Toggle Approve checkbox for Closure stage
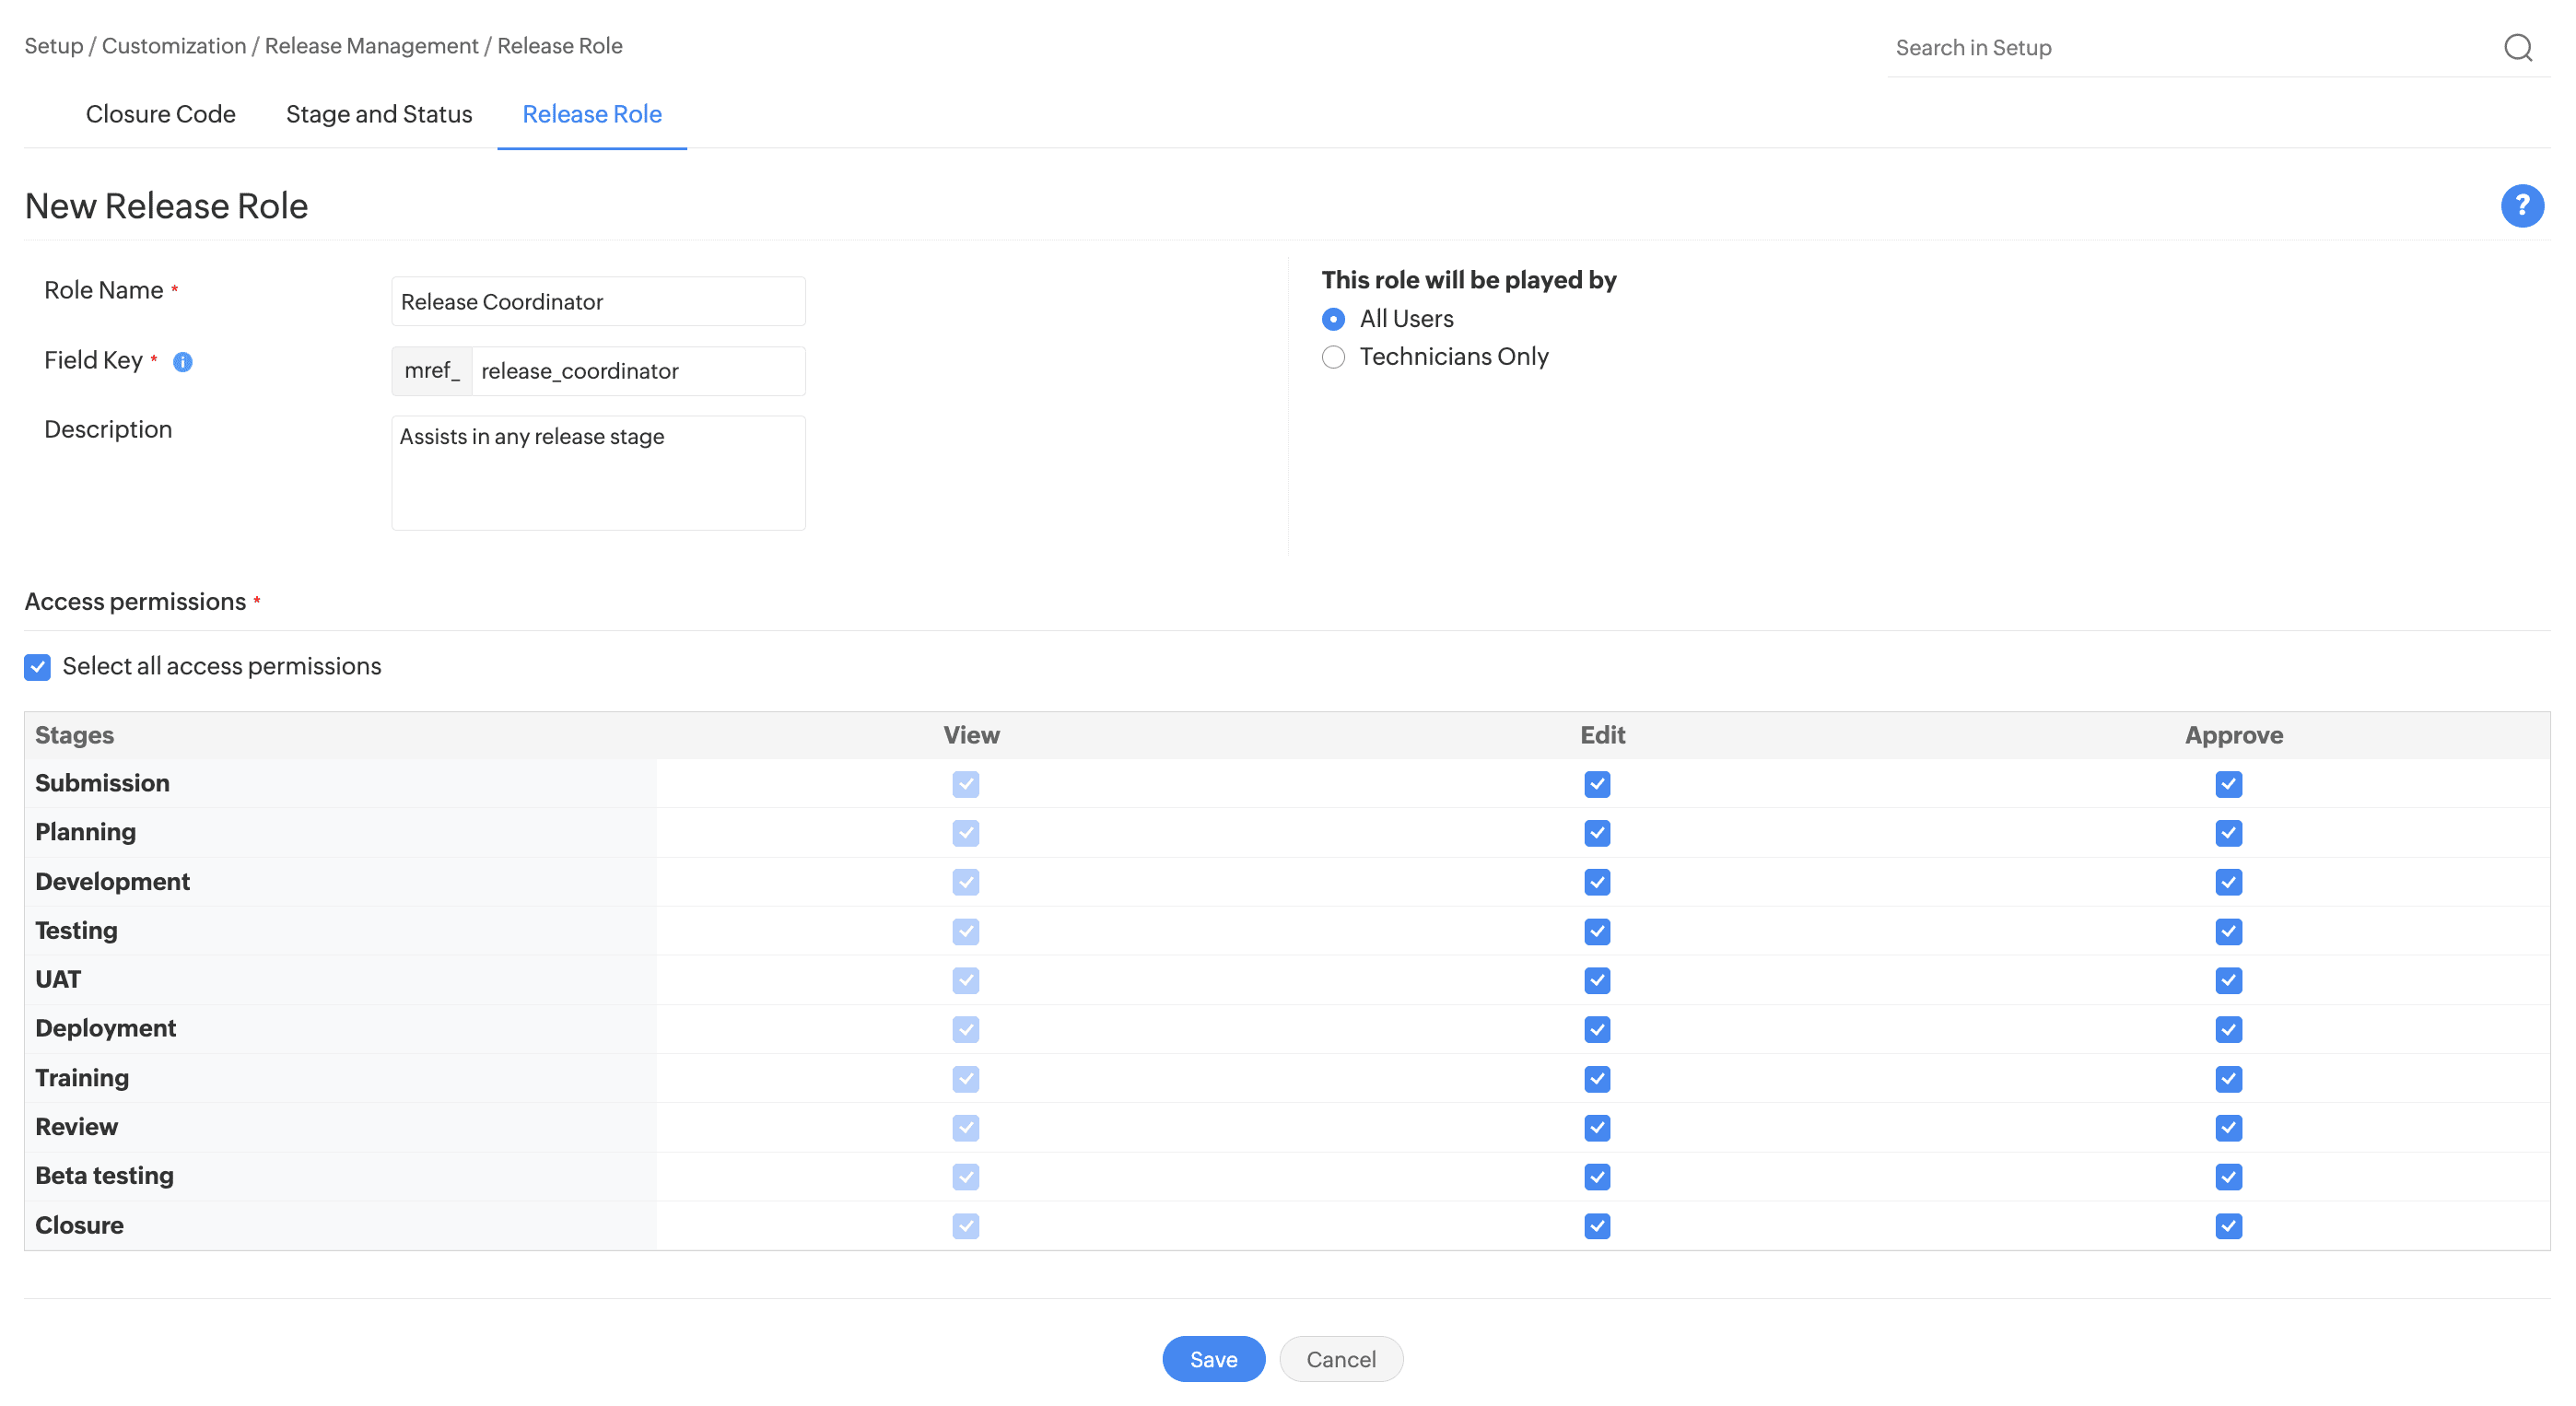The height and width of the screenshot is (1406, 2576). (2227, 1226)
